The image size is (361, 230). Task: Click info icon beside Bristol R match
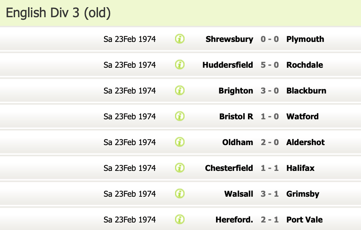click(180, 116)
